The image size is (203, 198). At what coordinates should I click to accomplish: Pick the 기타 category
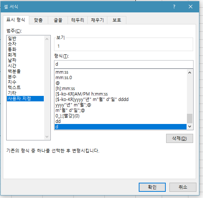25,93
